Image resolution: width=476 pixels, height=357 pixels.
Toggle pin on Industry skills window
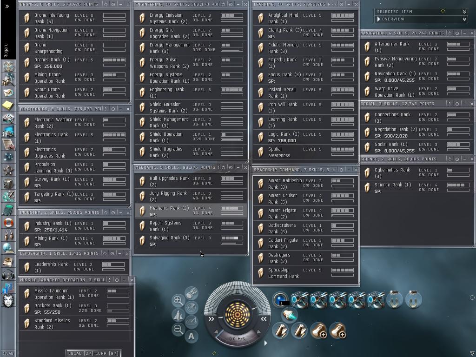pyautogui.click(x=106, y=212)
